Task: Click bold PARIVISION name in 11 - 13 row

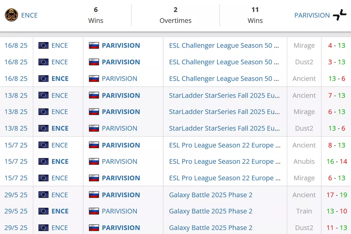Action: 121,228
